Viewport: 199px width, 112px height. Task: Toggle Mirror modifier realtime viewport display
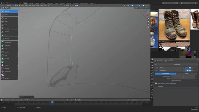[187, 68]
